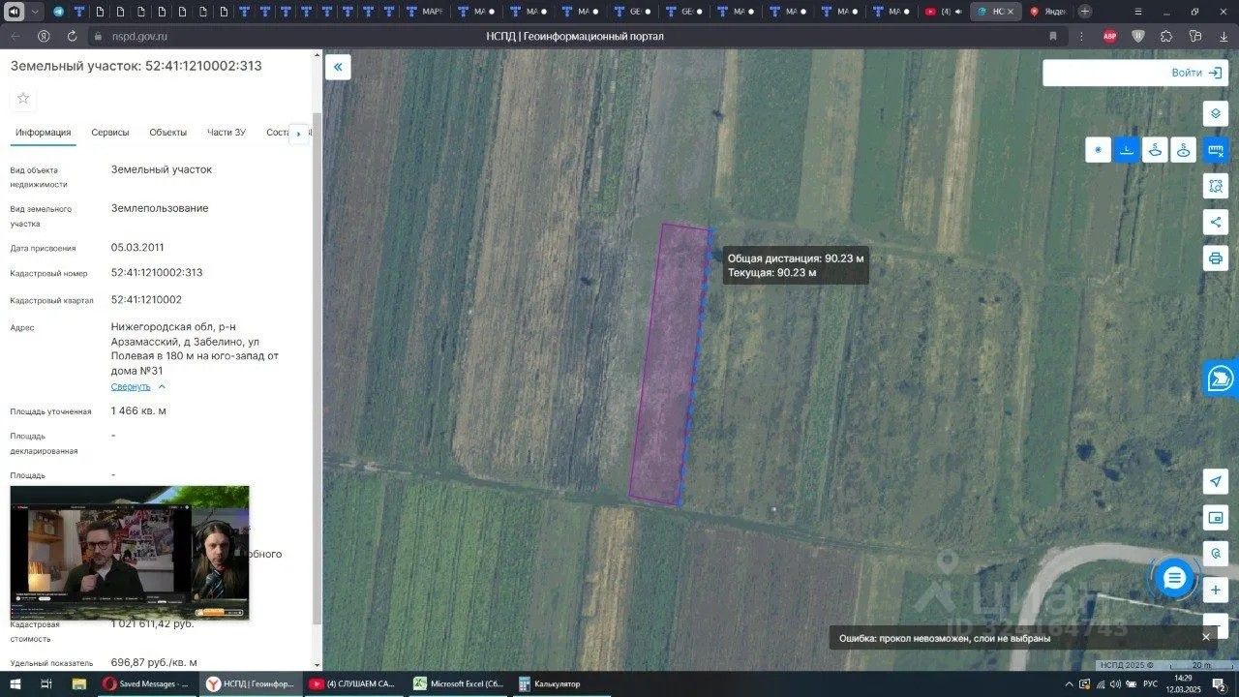Select the area selection tool icon

pyautogui.click(x=1216, y=186)
